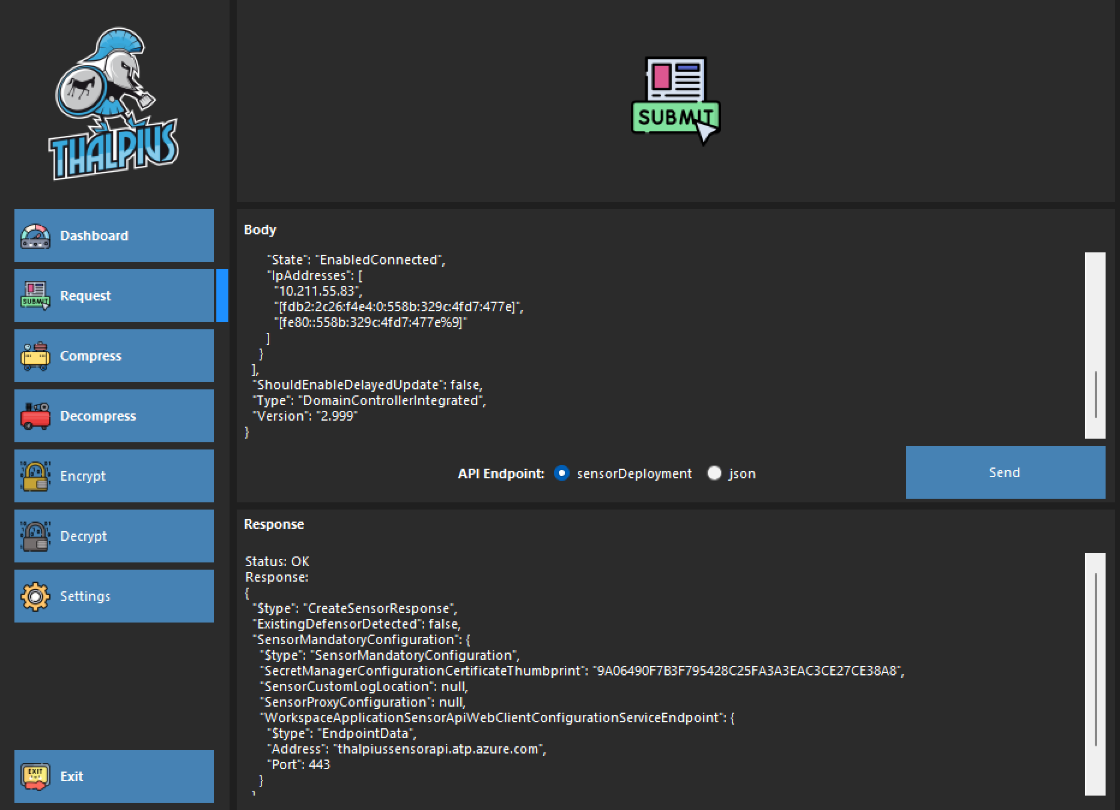Open the Dashboard menu label
Screen dimensions: 1120x810
pyautogui.click(x=94, y=236)
